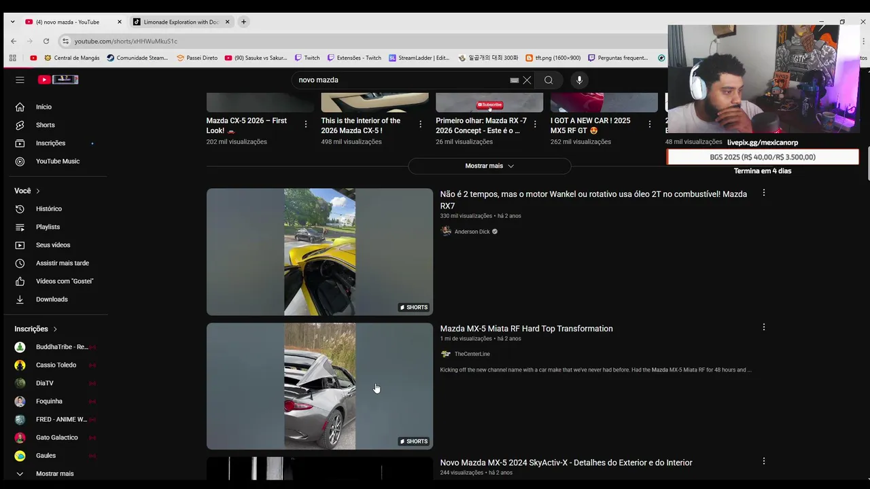Open TheCenterLine channel
This screenshot has height=489, width=870.
click(x=472, y=354)
